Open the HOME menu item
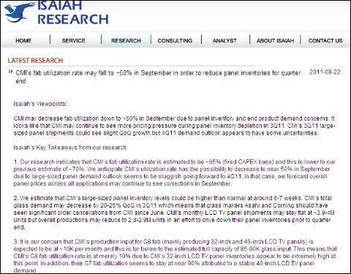 [23, 41]
